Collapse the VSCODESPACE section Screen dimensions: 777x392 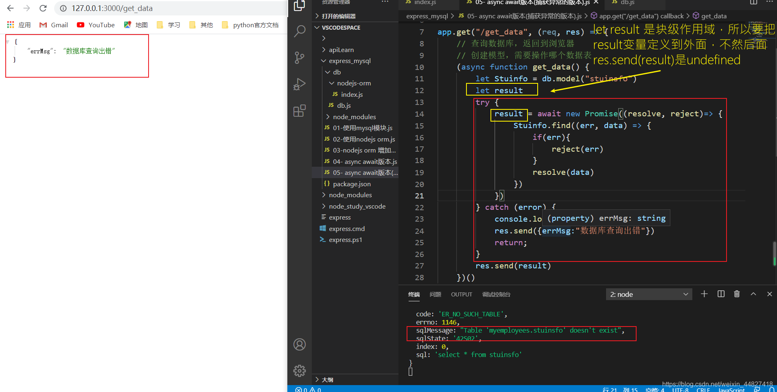355,28
